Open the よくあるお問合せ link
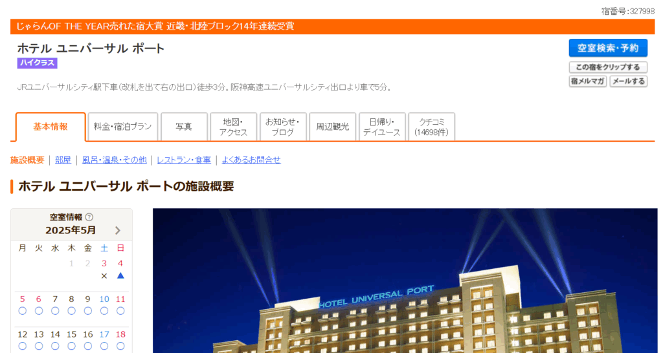The height and width of the screenshot is (353, 663). pos(251,160)
